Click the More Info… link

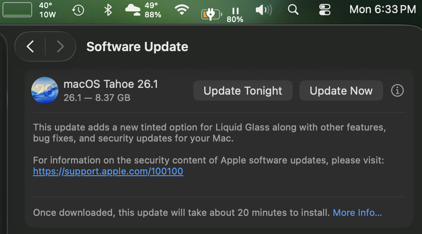[357, 212]
